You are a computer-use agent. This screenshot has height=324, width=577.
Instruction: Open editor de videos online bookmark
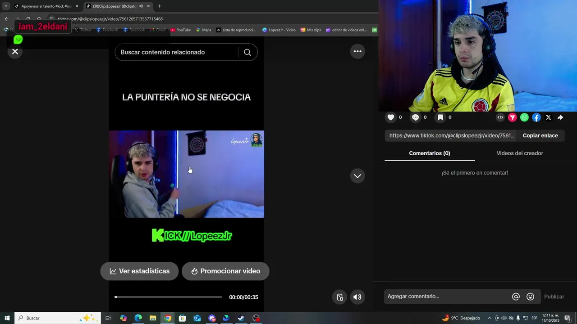point(346,30)
